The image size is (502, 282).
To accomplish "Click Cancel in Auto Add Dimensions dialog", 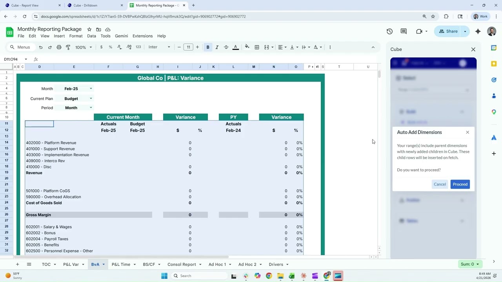I will 440,184.
